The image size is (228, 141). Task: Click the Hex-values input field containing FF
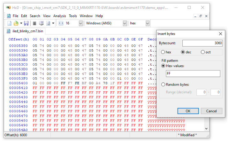pyautogui.click(x=193, y=74)
